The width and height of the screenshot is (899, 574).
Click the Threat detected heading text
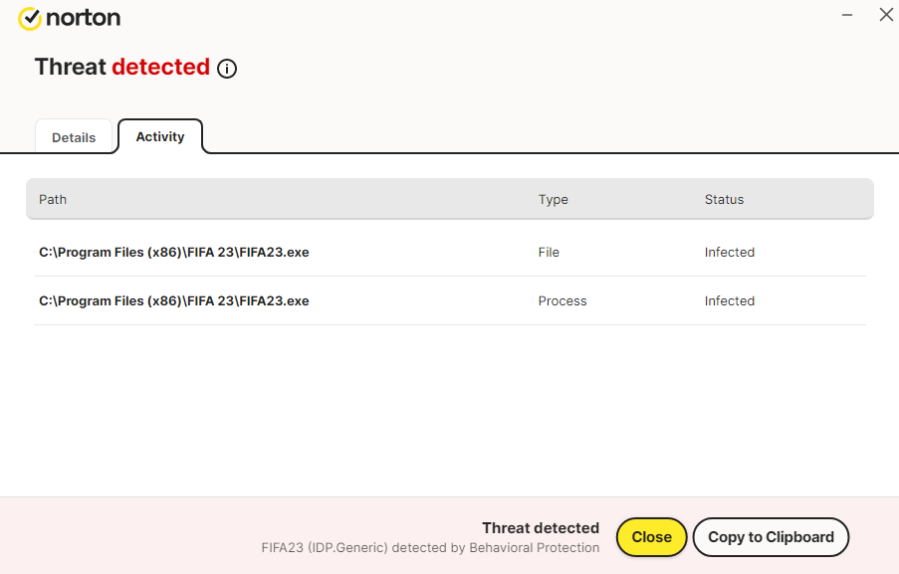pyautogui.click(x=121, y=67)
